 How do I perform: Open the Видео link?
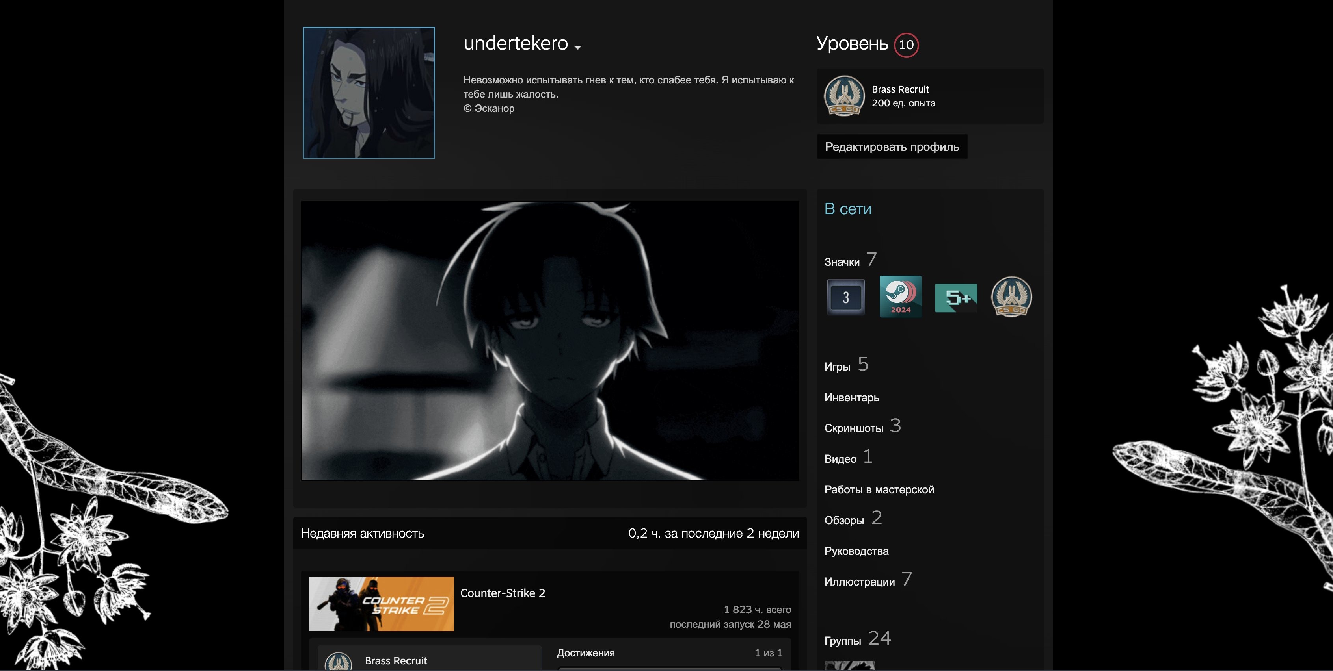click(x=848, y=457)
